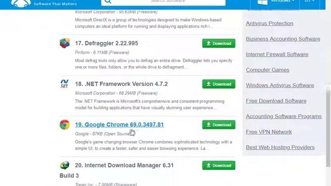This screenshot has width=331, height=186.
Task: Open the .NET Framework Version 4.7.2 title
Action: 122,84
